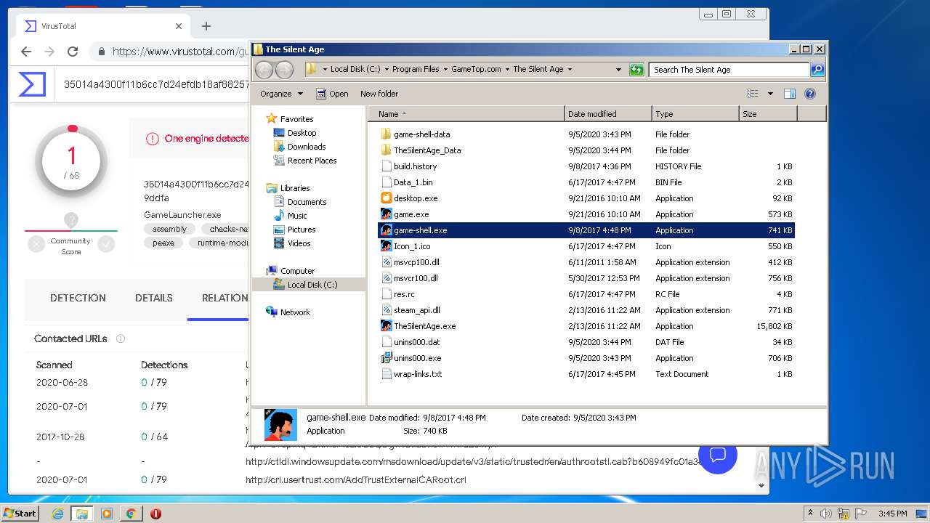930x523 pixels.
Task: Open the VirusTotal chat bubble button
Action: tap(718, 455)
